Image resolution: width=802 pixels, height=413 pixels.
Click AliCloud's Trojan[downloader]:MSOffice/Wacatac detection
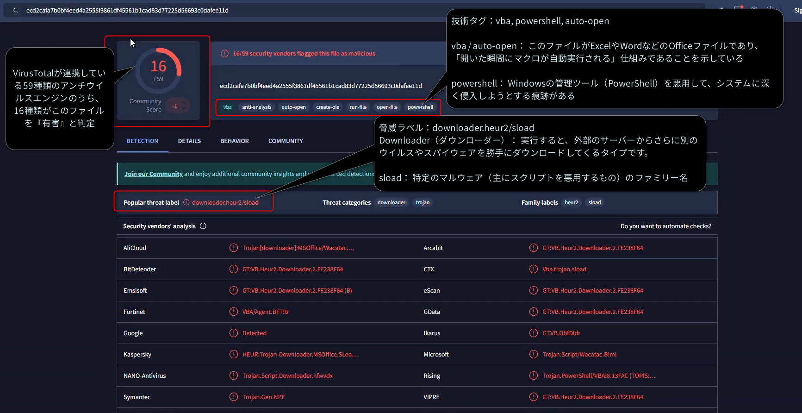click(298, 248)
